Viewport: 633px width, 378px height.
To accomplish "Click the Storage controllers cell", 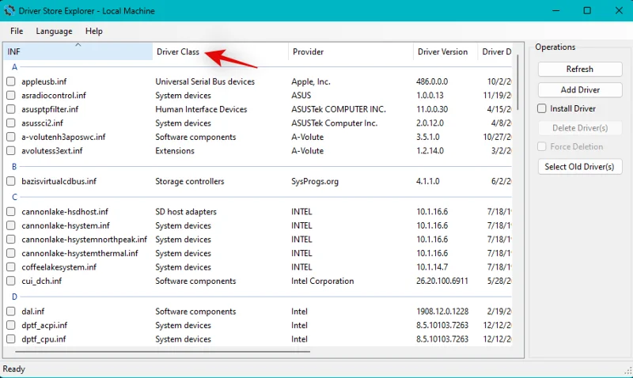I will click(190, 181).
